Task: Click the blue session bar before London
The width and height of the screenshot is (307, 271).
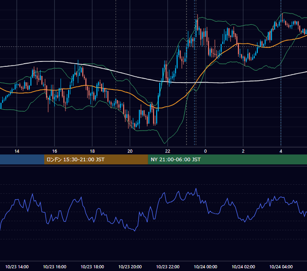Action: pyautogui.click(x=22, y=159)
